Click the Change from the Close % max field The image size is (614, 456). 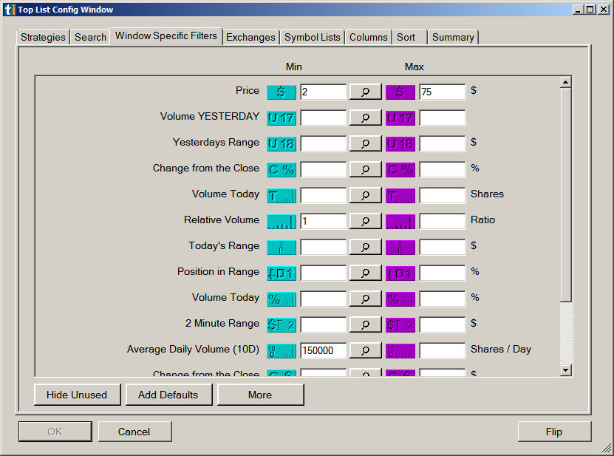[x=443, y=169]
